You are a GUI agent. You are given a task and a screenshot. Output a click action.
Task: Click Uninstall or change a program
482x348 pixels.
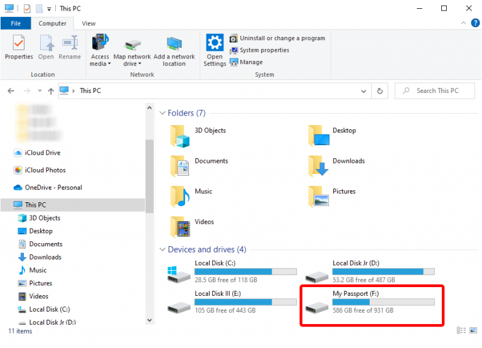277,38
